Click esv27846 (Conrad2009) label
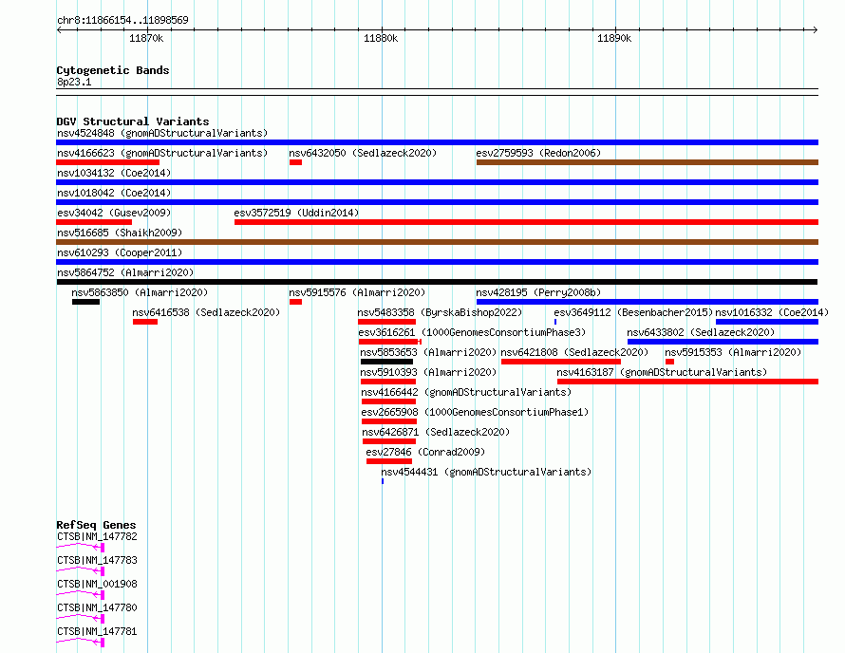Image resolution: width=845 pixels, height=653 pixels. coord(425,452)
